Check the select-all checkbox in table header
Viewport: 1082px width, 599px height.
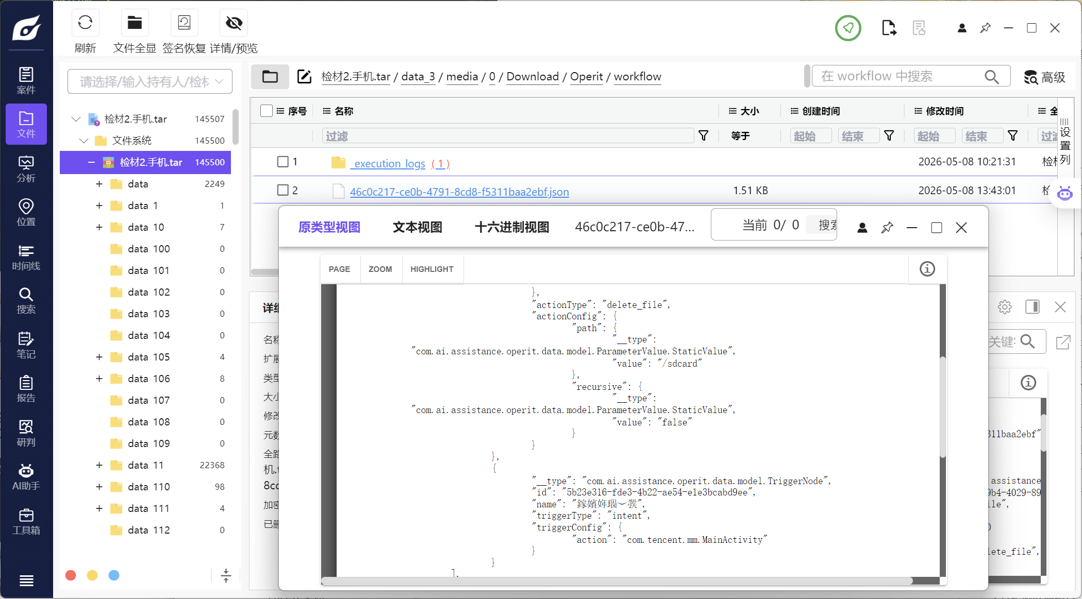(267, 111)
